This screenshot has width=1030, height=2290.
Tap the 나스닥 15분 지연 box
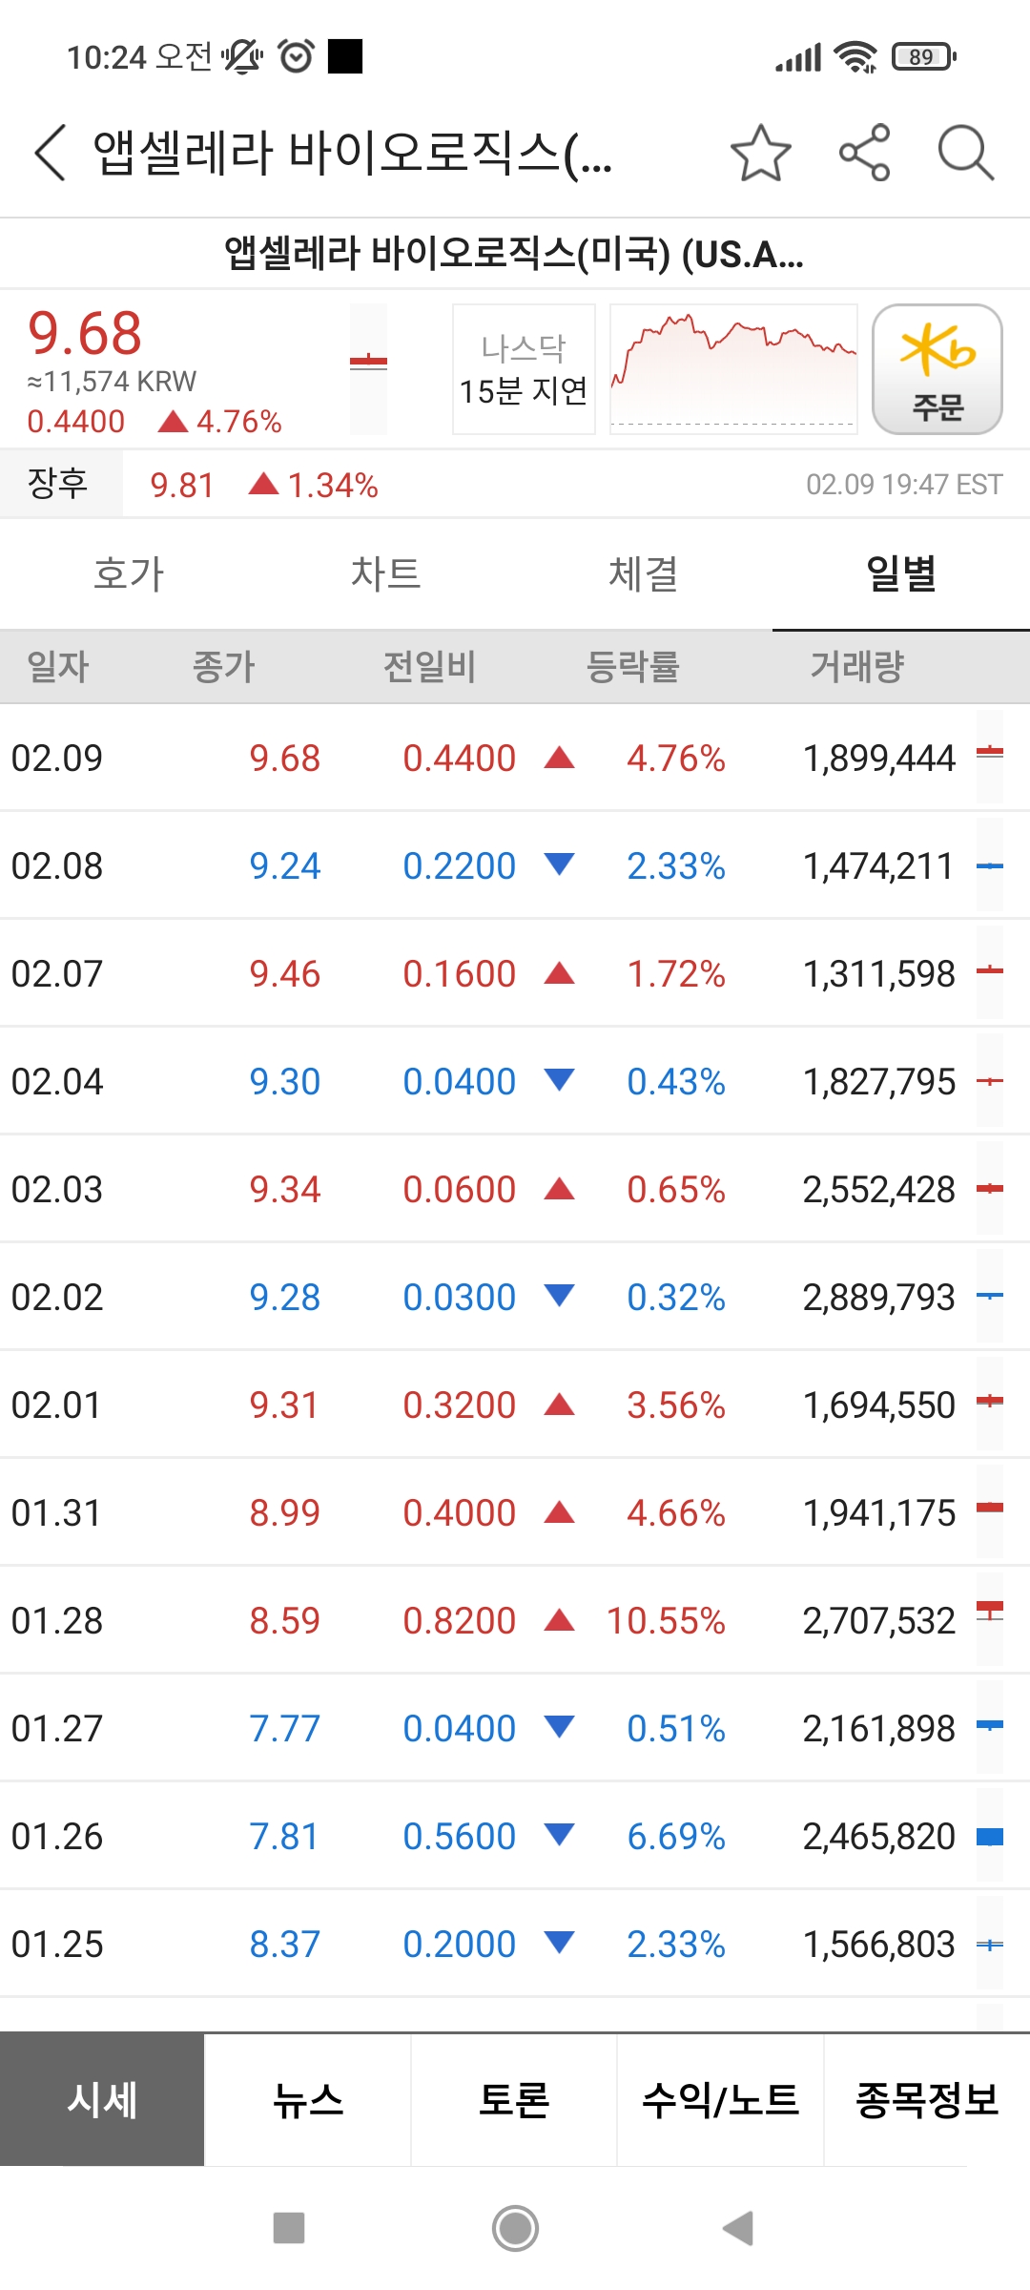point(524,369)
